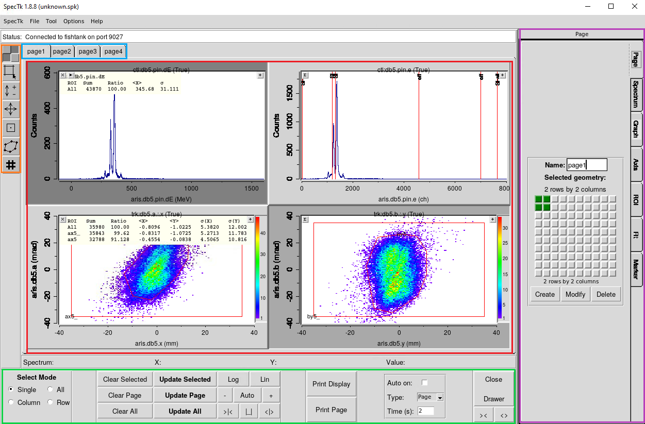Click Clear Page button

[x=125, y=395]
